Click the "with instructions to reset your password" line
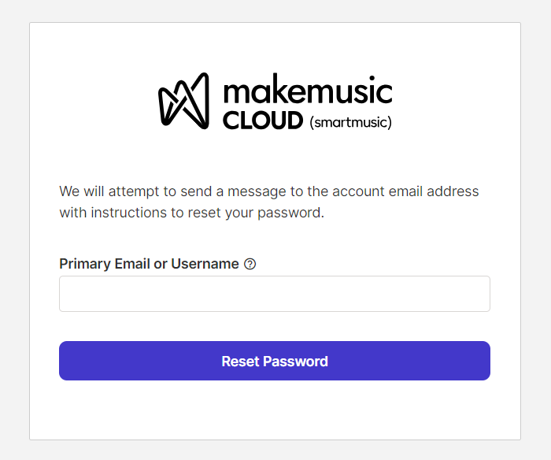The width and height of the screenshot is (551, 460). point(191,213)
